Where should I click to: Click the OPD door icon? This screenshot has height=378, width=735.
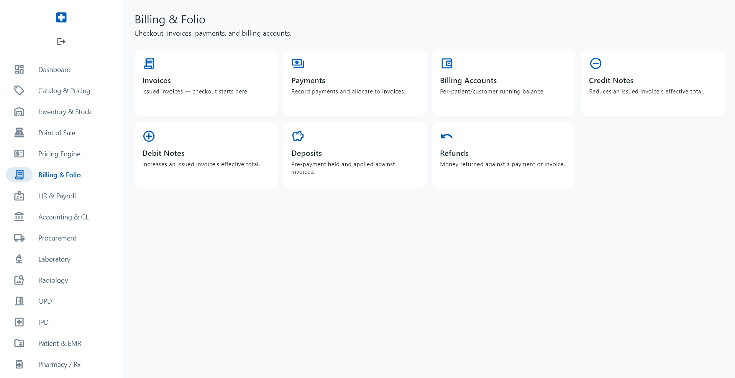(x=19, y=301)
